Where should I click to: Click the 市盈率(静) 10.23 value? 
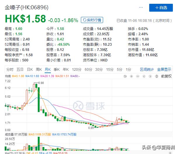[107, 45]
